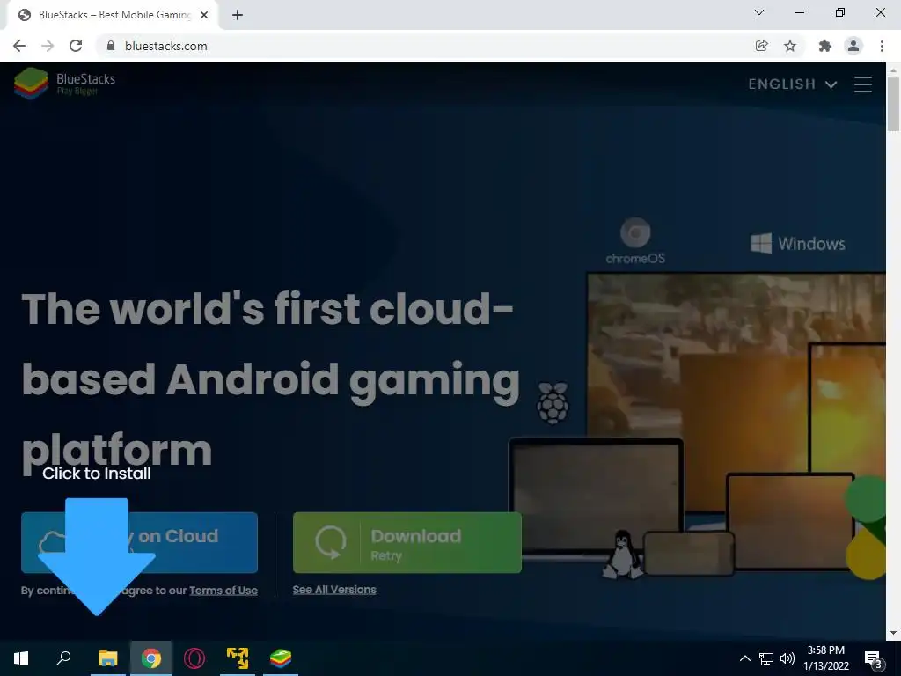
Task: Click the browser forward arrow
Action: (48, 46)
